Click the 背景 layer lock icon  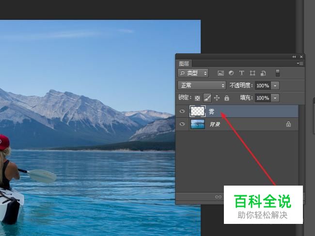288,124
